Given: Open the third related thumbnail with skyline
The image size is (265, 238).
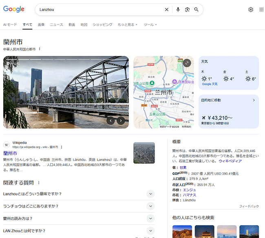Looking at the screenshot, I should point(227,231).
